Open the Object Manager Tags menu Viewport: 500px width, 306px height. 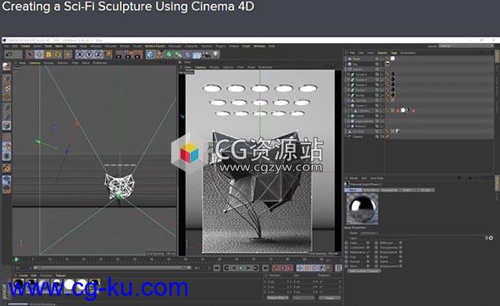coord(394,53)
